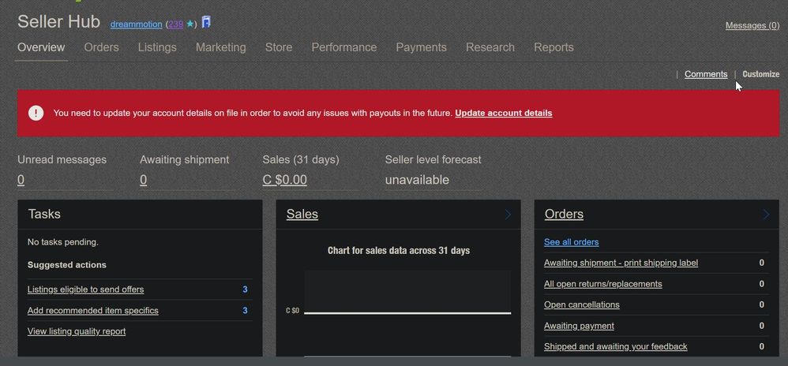Click the Sales panel heading link
This screenshot has height=366, width=788.
(x=302, y=215)
